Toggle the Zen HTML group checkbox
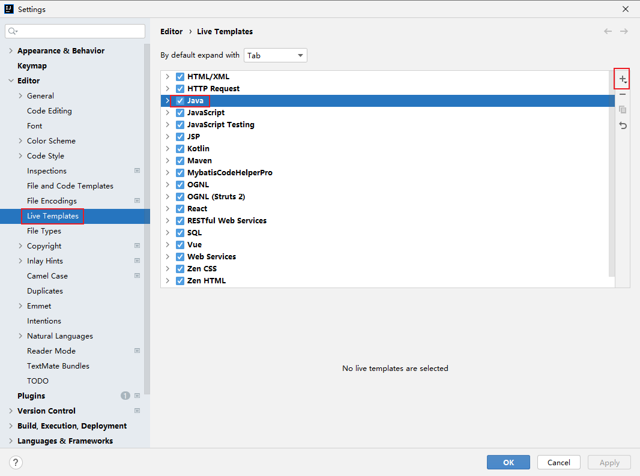 tap(180, 281)
